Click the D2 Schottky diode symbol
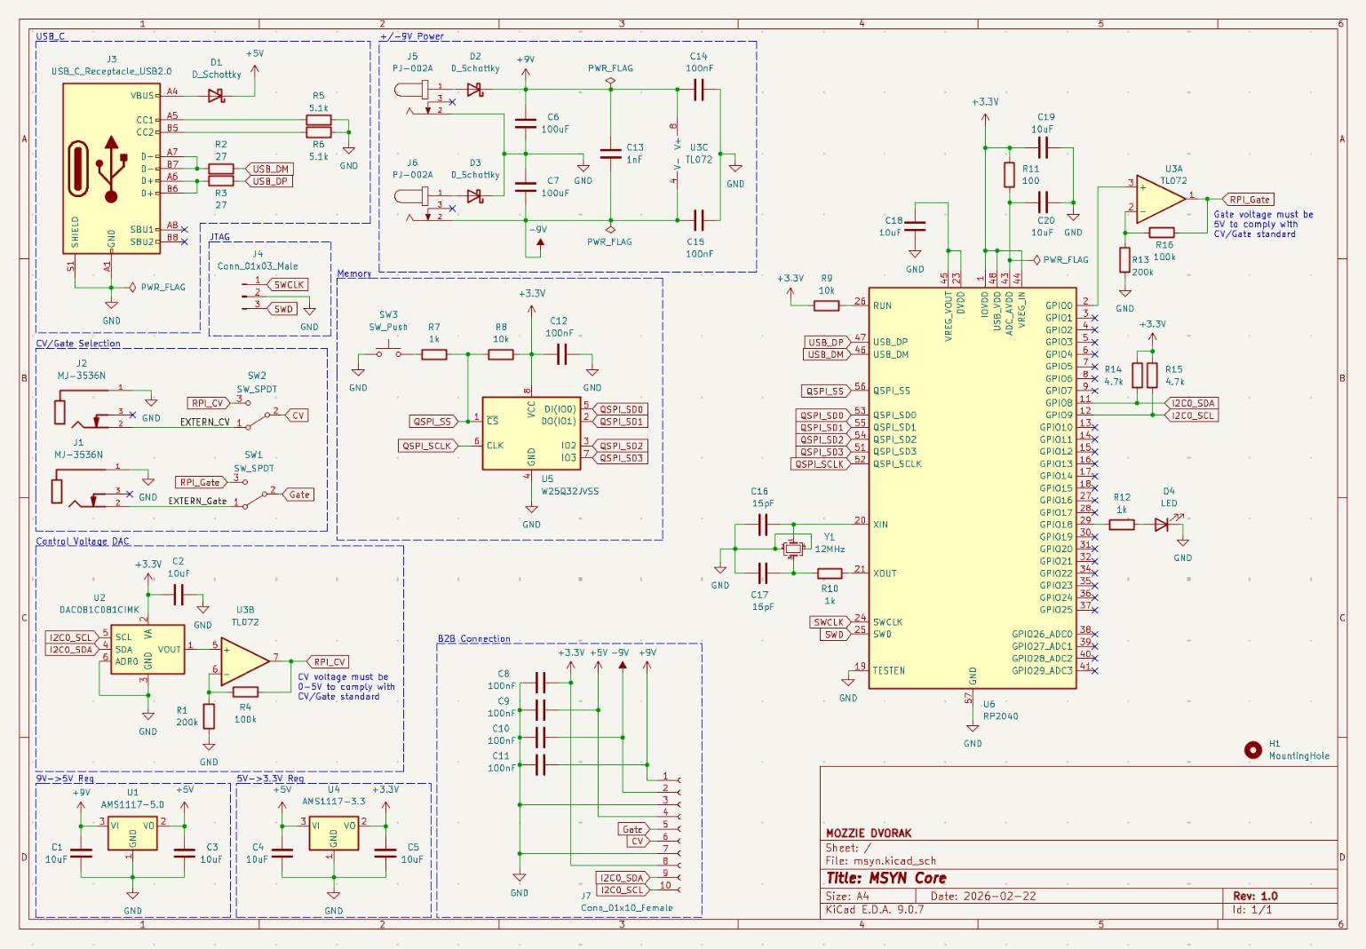The height and width of the screenshot is (949, 1366). click(x=475, y=90)
